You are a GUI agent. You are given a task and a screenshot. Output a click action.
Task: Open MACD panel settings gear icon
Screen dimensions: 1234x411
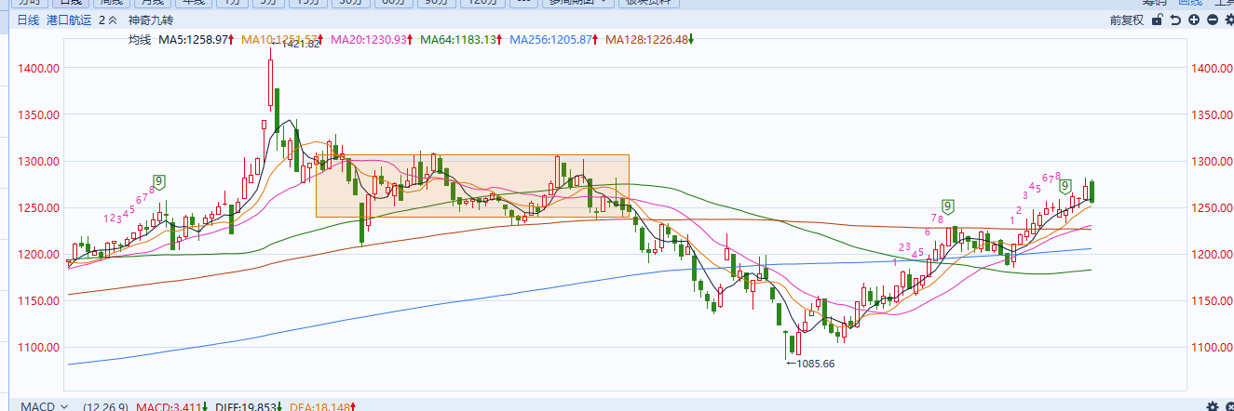click(1212, 406)
